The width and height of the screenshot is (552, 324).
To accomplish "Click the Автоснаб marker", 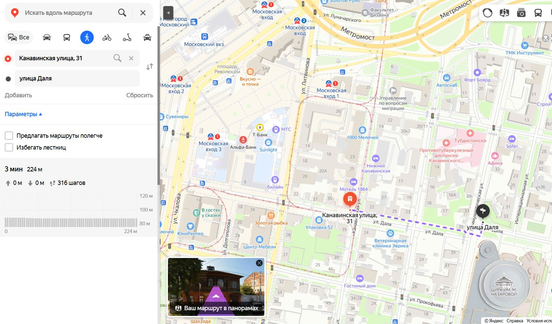I will pyautogui.click(x=447, y=78).
